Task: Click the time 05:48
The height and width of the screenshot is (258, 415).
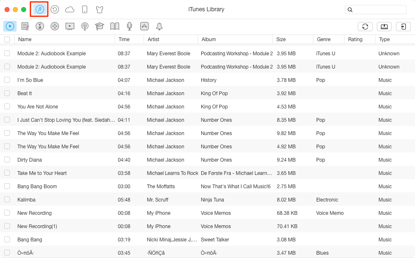Action: point(124,200)
